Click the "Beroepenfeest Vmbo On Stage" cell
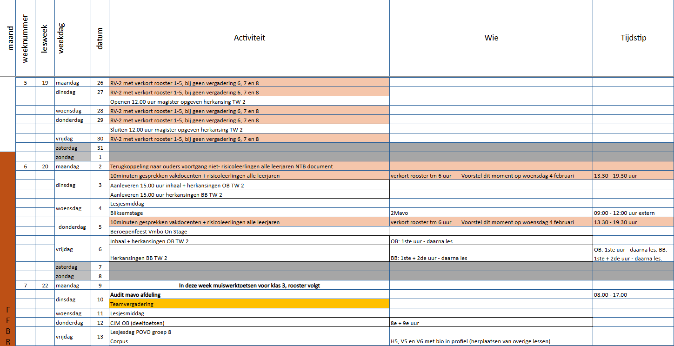The width and height of the screenshot is (674, 346). point(249,232)
